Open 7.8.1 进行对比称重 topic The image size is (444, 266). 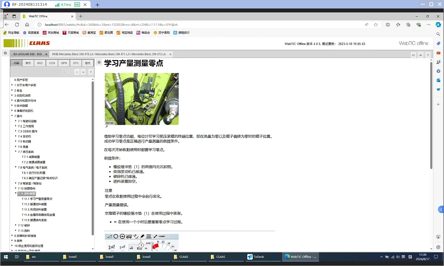coord(34,173)
